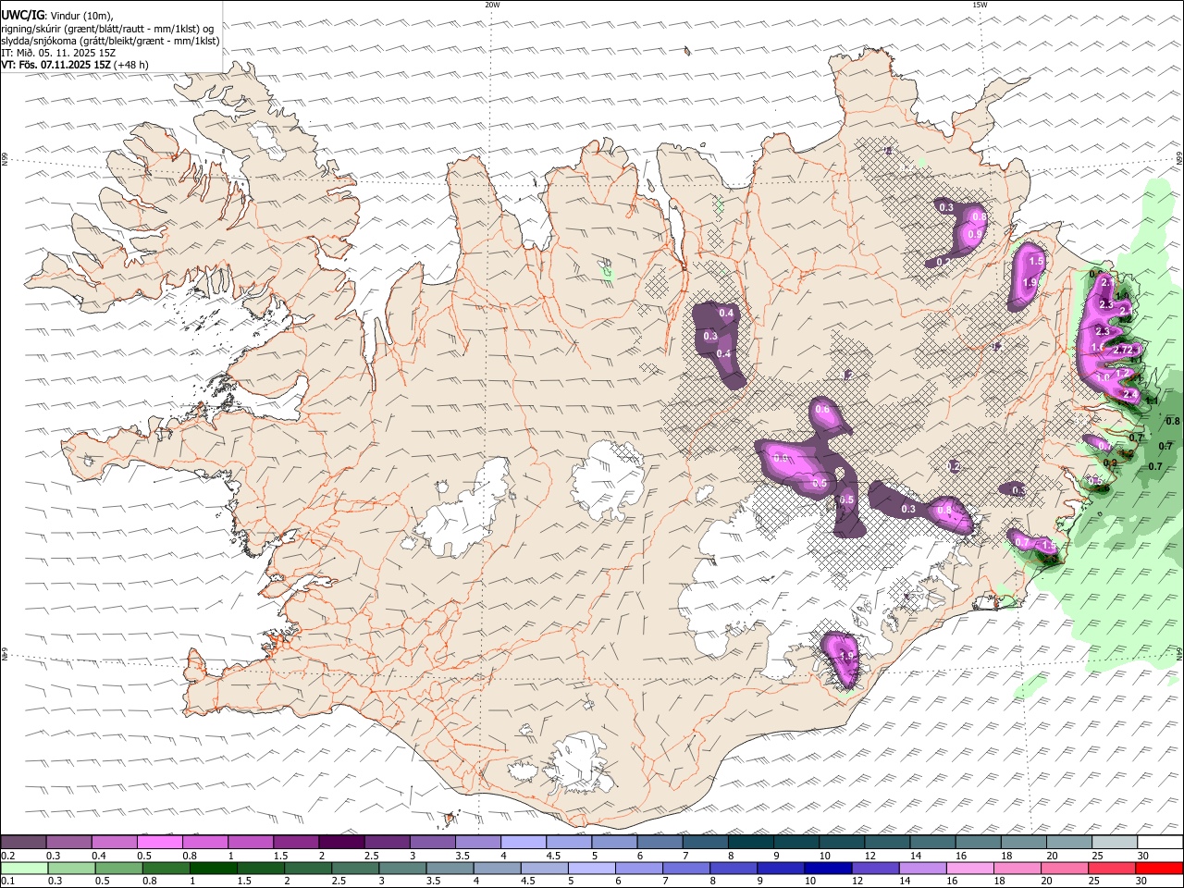Click the 20W longitude label at top
1184x888 pixels.
coord(492,5)
